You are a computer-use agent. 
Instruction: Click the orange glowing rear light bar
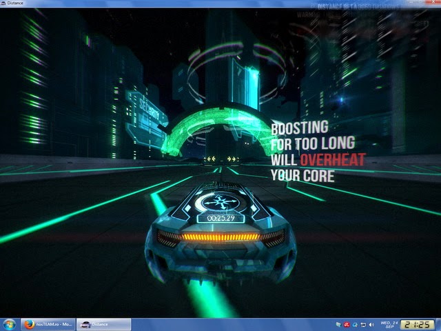click(x=220, y=237)
